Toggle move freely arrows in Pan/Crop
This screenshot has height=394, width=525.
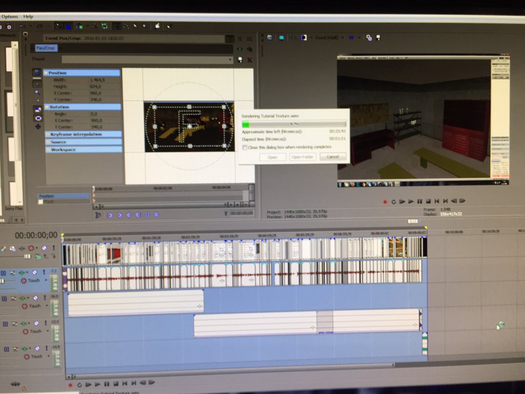[38, 126]
